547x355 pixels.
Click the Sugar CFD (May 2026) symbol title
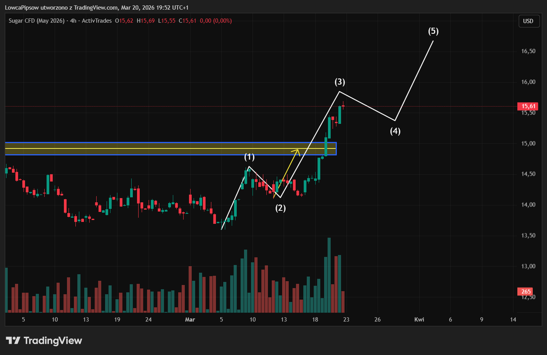tap(36, 21)
